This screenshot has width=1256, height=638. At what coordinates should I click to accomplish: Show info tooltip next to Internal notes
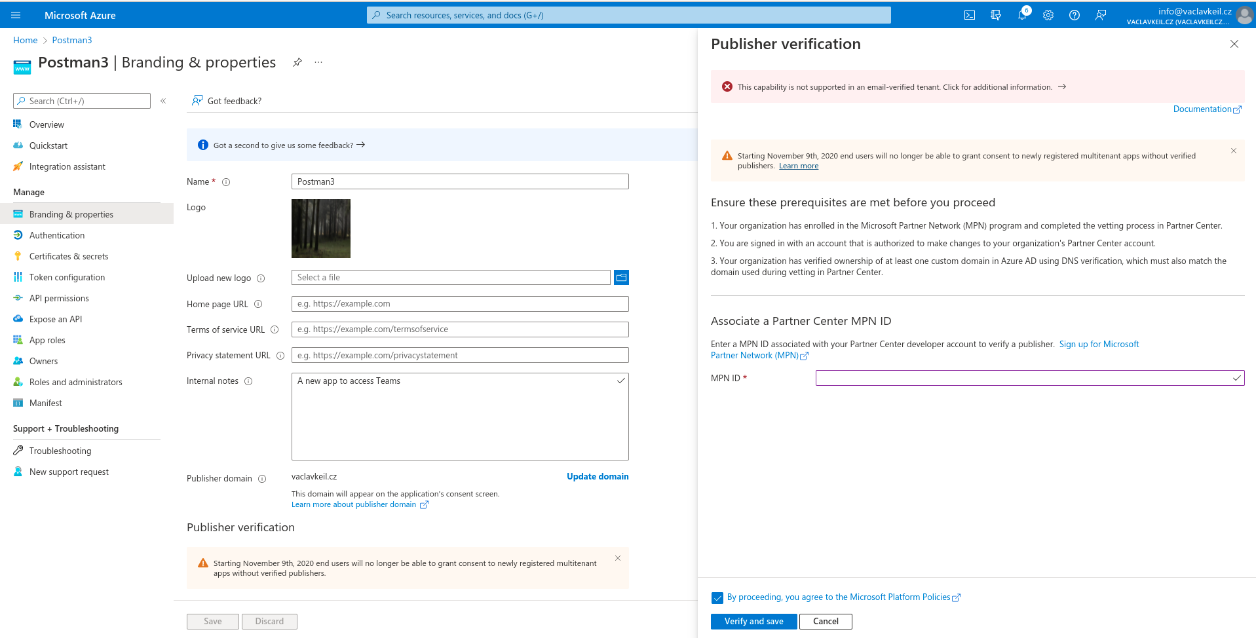click(248, 381)
